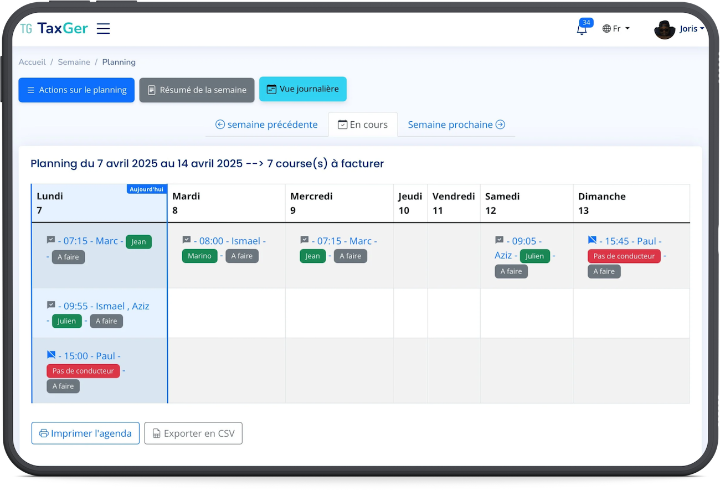Screen dimensions: 720x491
Task: Click the A faire badge for Monday 09:55 ride
Action: click(x=106, y=321)
